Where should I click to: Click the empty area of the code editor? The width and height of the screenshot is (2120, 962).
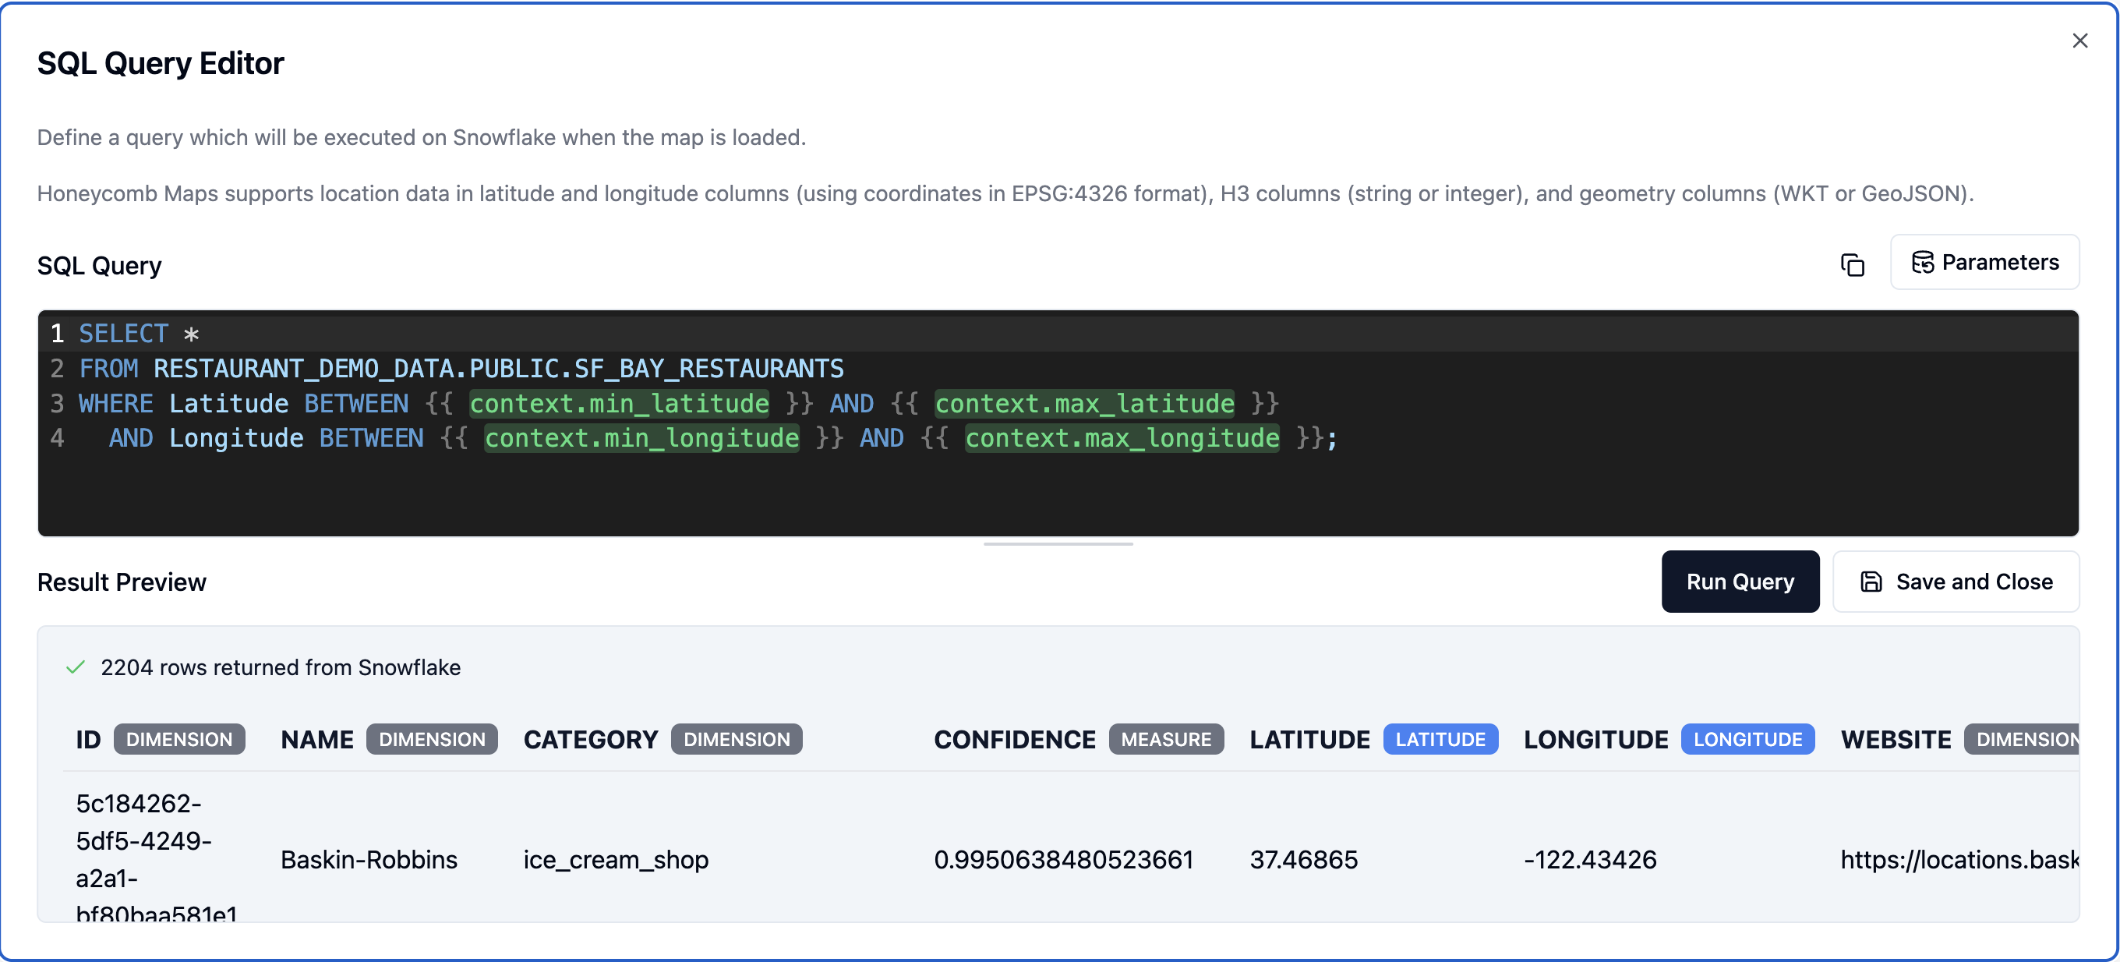[1058, 493]
